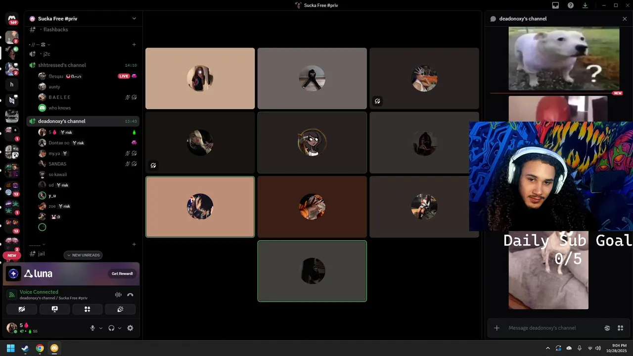Click the NEW mentions indicator in server list
The width and height of the screenshot is (633, 356).
click(x=12, y=256)
